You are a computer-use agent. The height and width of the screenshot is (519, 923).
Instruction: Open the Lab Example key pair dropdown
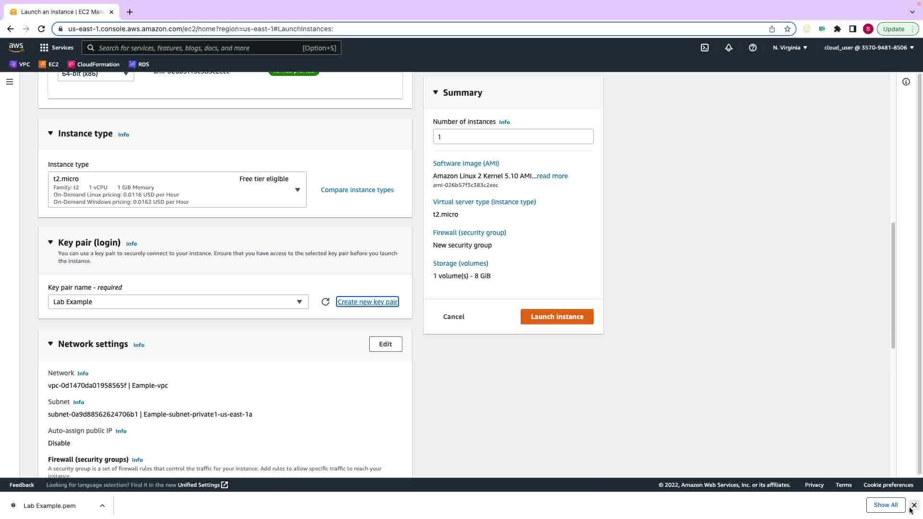coord(178,302)
